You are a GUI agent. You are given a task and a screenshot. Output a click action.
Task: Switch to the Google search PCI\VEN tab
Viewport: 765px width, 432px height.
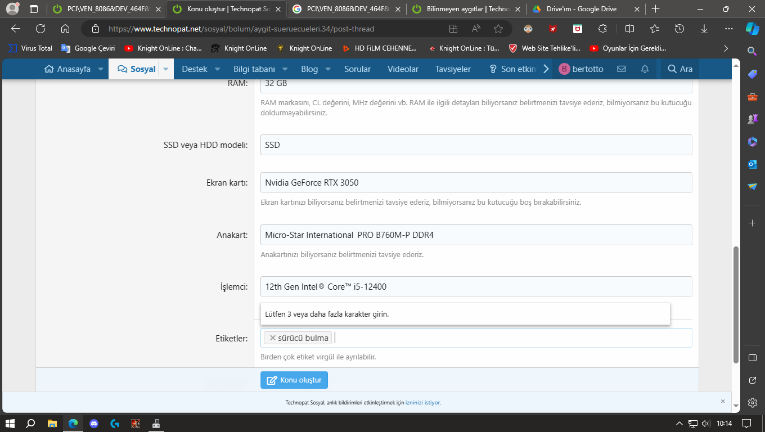pyautogui.click(x=346, y=9)
